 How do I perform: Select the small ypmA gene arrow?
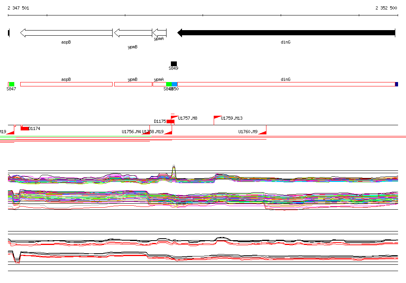[x=159, y=33]
